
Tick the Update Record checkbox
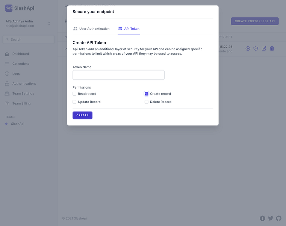74,102
